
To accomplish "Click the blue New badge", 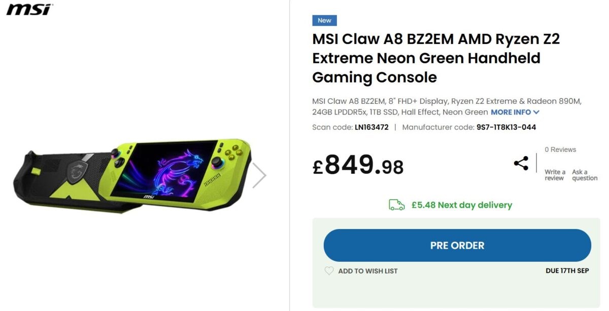I will tap(324, 21).
